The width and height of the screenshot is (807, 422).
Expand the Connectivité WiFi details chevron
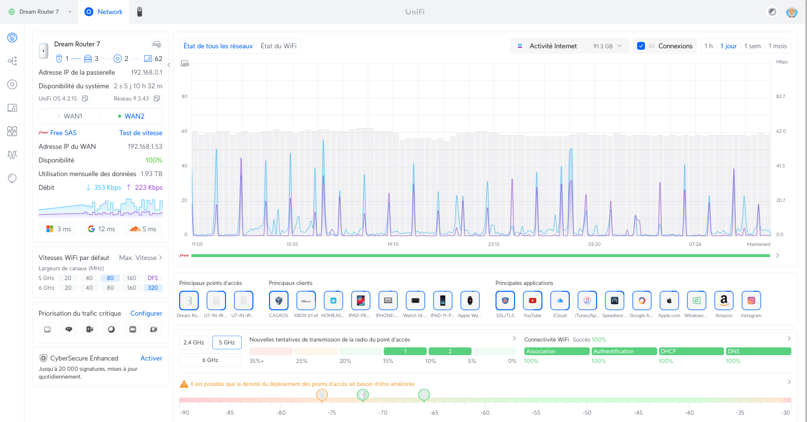click(789, 339)
